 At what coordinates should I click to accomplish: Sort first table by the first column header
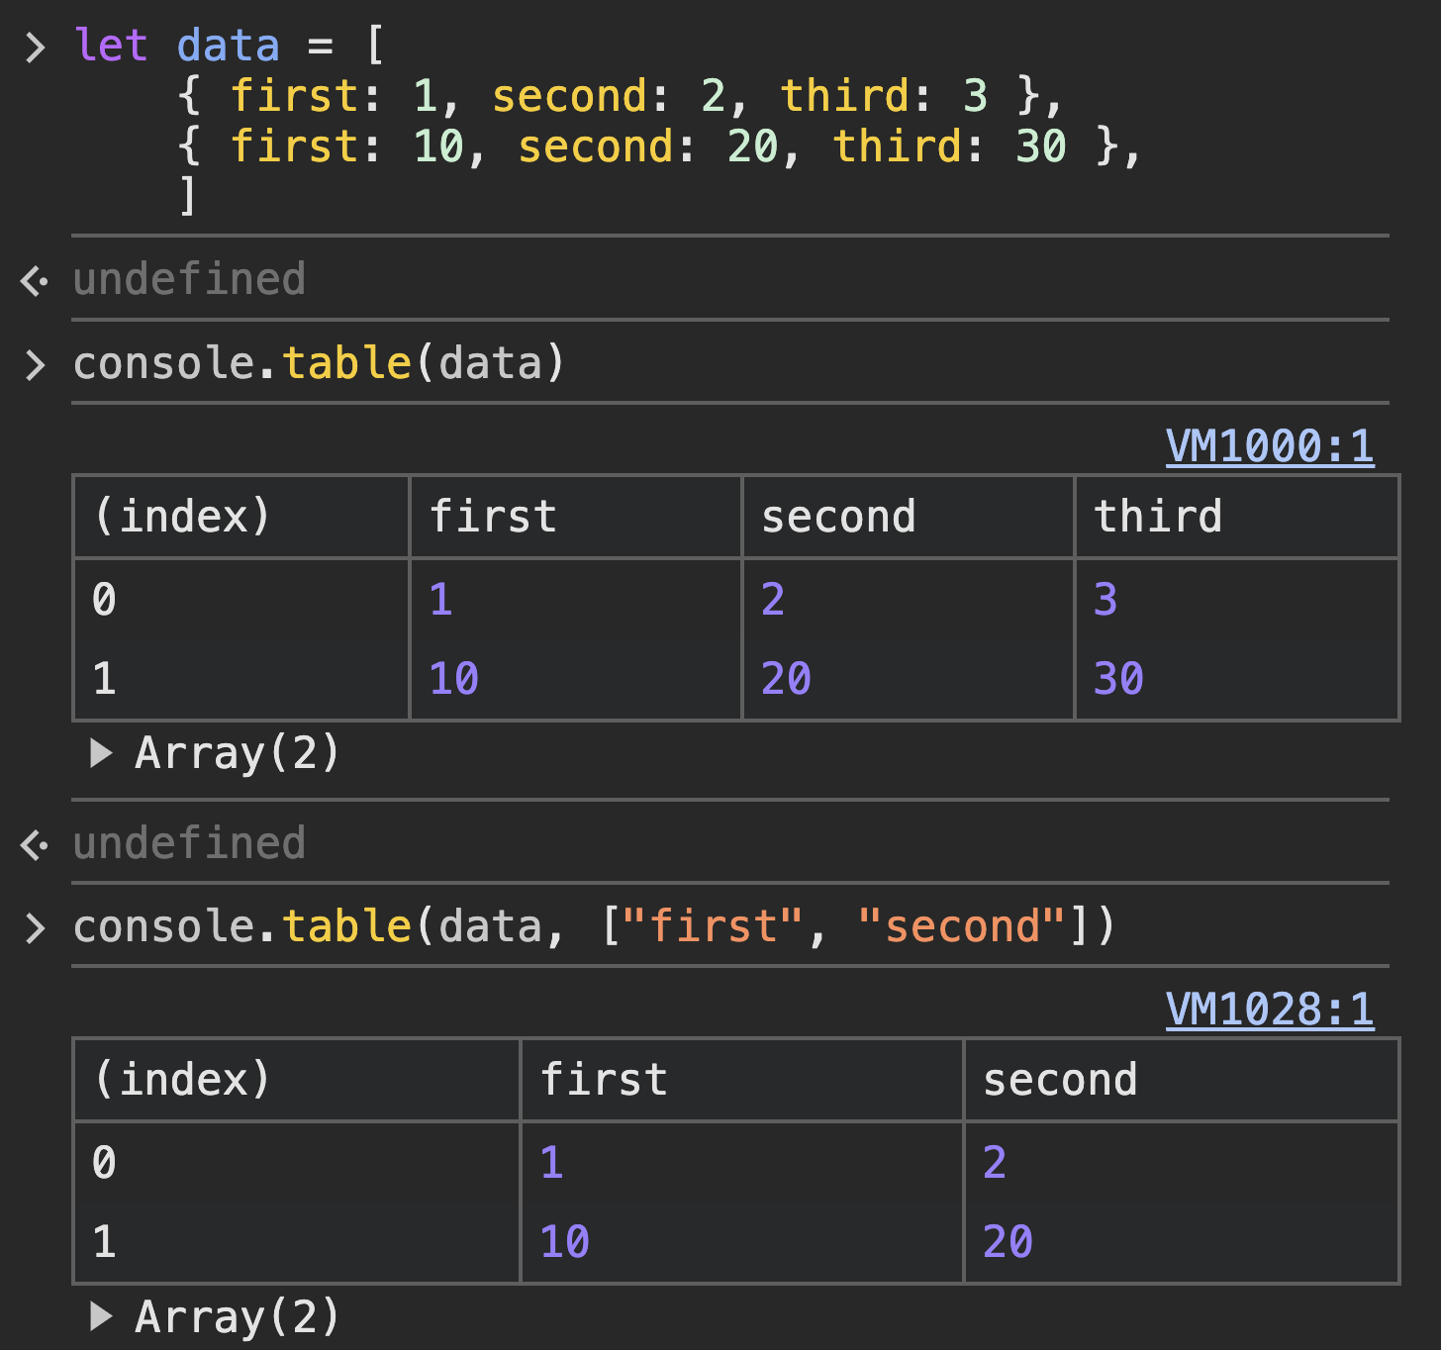(576, 517)
